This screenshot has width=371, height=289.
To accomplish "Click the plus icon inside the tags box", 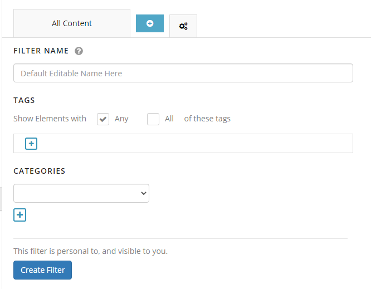I will tap(31, 144).
